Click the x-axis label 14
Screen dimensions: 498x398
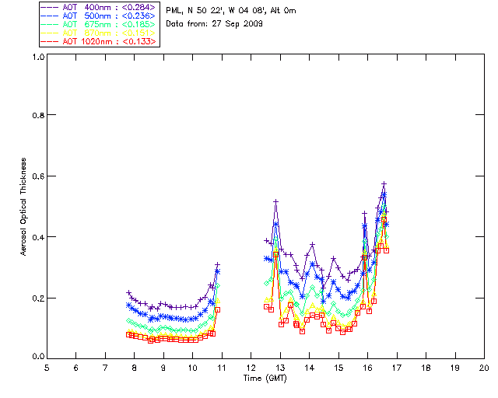click(x=310, y=368)
